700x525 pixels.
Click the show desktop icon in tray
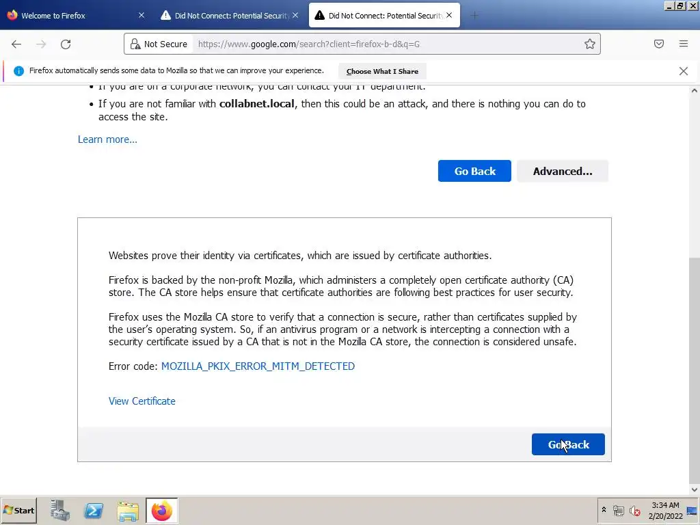692,511
